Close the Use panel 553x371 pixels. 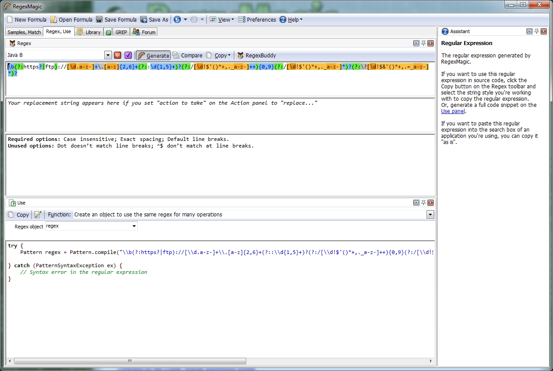point(430,203)
